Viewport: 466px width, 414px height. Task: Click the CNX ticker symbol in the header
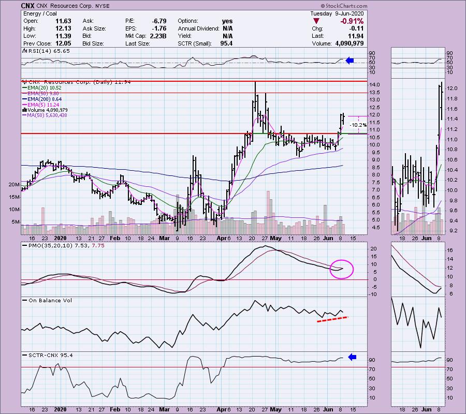coord(27,6)
